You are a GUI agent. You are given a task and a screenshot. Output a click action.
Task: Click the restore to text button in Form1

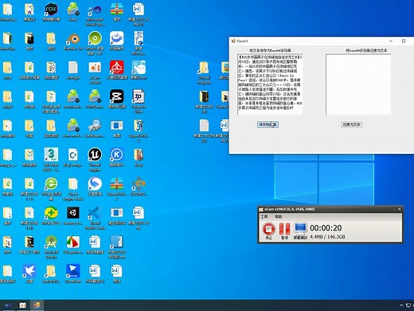tap(351, 124)
